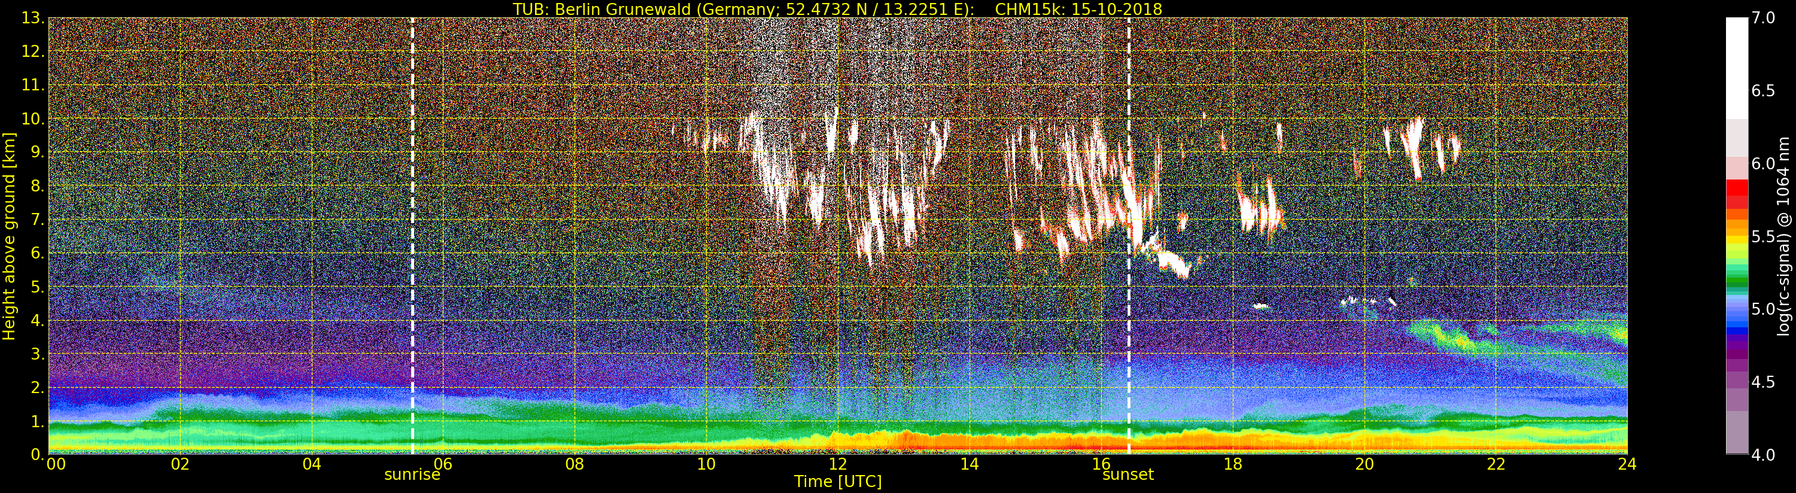Viewport: 1796px width, 493px height.
Task: Click colorbar value '7.0'
Action: (1763, 18)
